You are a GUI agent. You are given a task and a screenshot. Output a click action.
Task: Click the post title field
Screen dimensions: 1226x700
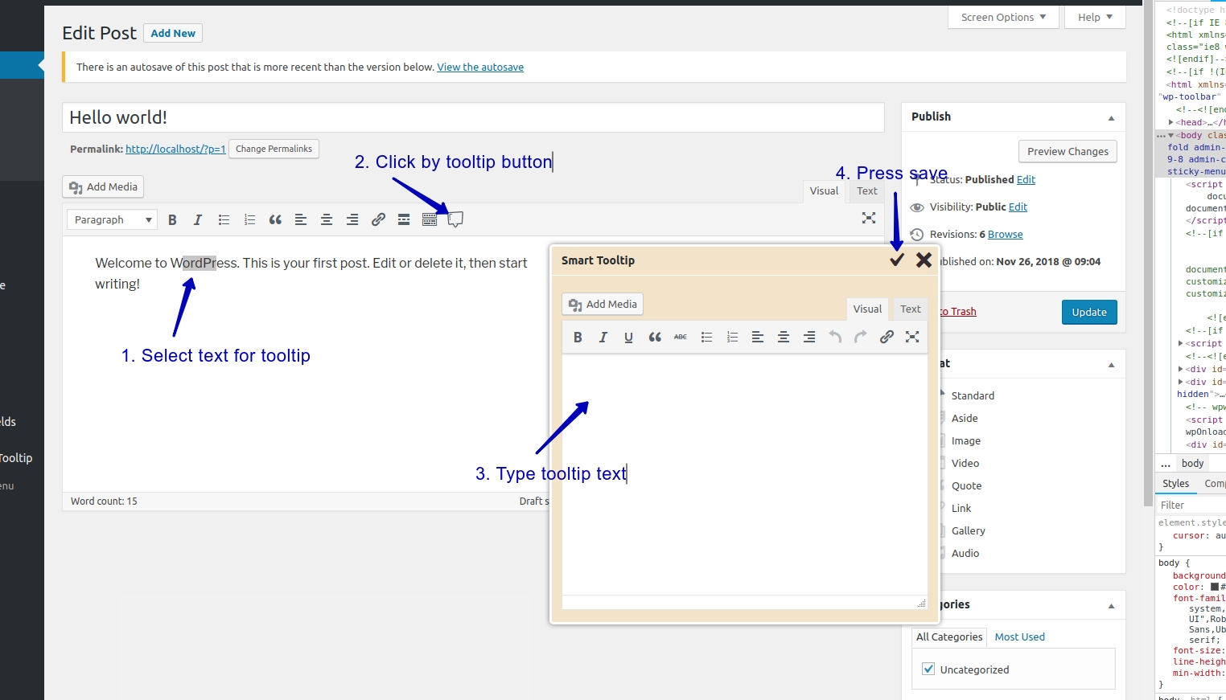473,117
